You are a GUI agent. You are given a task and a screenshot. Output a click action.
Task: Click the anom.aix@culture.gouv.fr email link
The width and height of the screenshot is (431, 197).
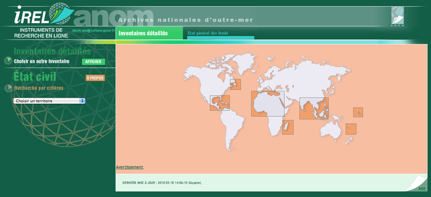pyautogui.click(x=93, y=31)
